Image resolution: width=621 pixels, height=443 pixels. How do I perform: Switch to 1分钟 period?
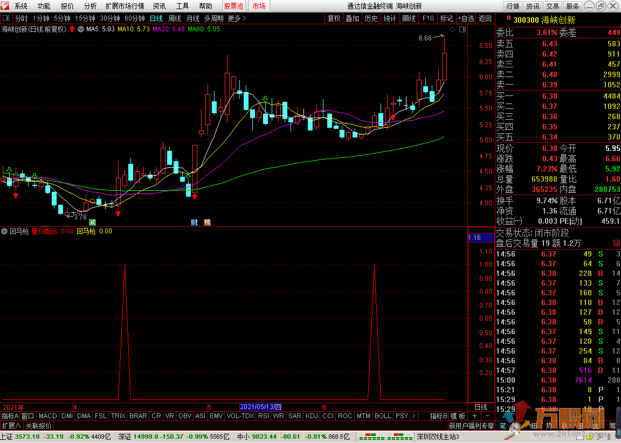tap(41, 18)
